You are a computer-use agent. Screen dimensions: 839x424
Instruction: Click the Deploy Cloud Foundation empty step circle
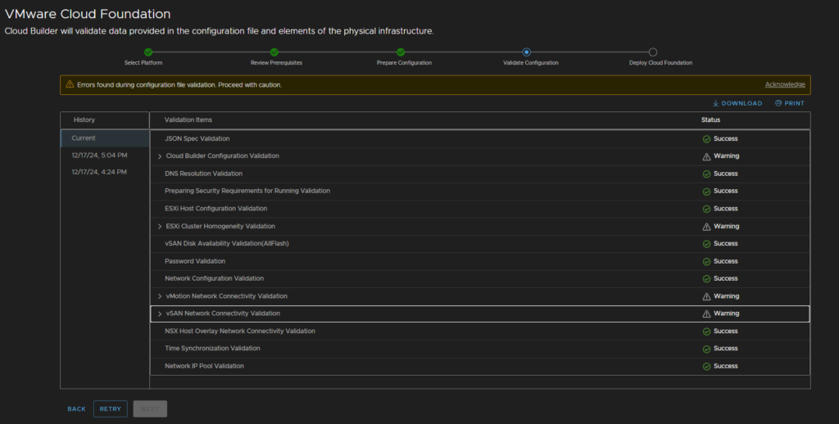653,52
